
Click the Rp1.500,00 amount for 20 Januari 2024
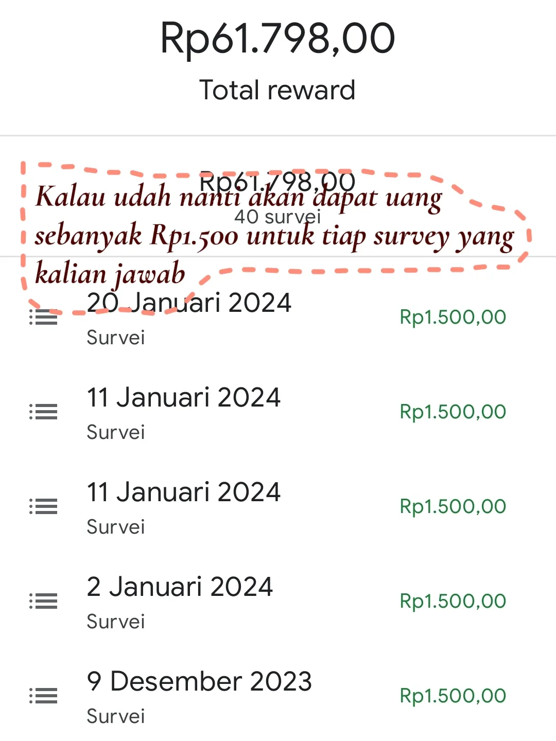coord(453,317)
